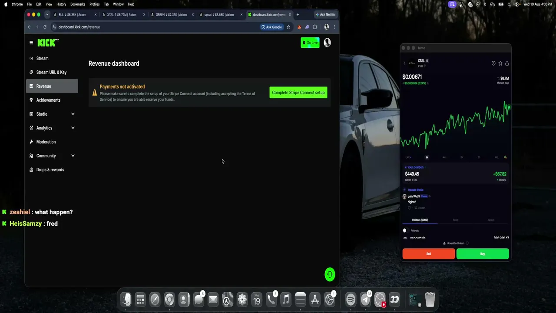Open Stream URL & Key in sidebar
Image resolution: width=556 pixels, height=313 pixels.
(52, 72)
